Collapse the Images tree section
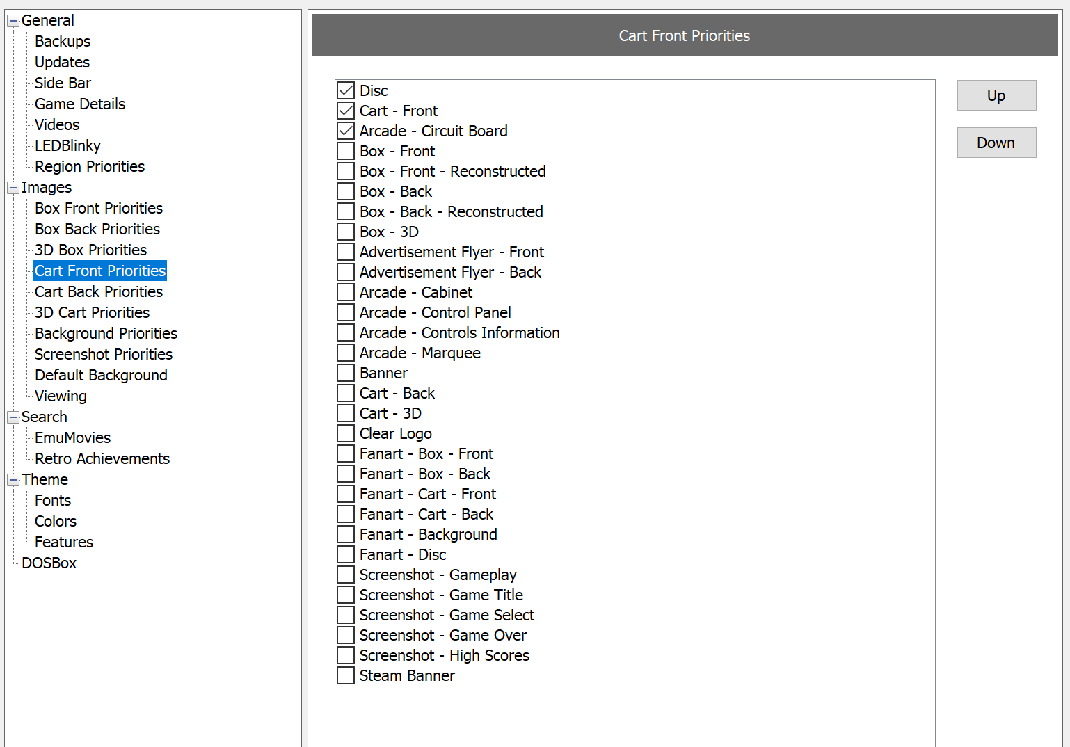 pyautogui.click(x=13, y=188)
